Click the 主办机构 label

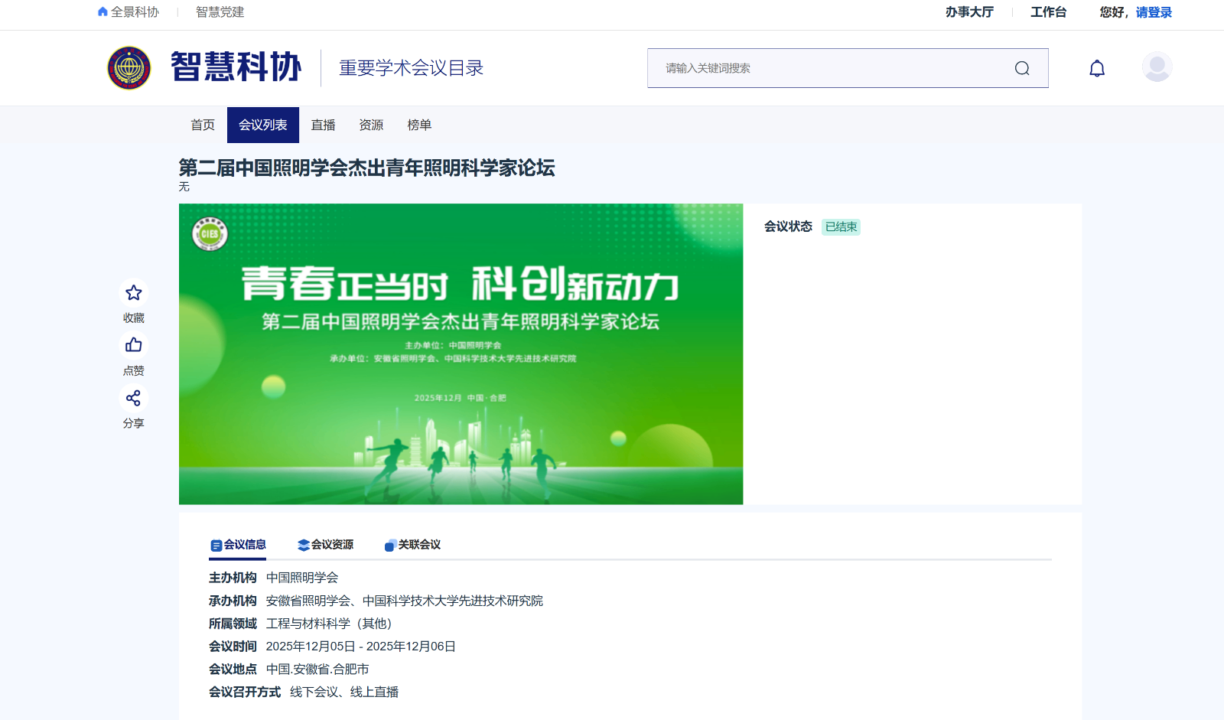pyautogui.click(x=233, y=578)
